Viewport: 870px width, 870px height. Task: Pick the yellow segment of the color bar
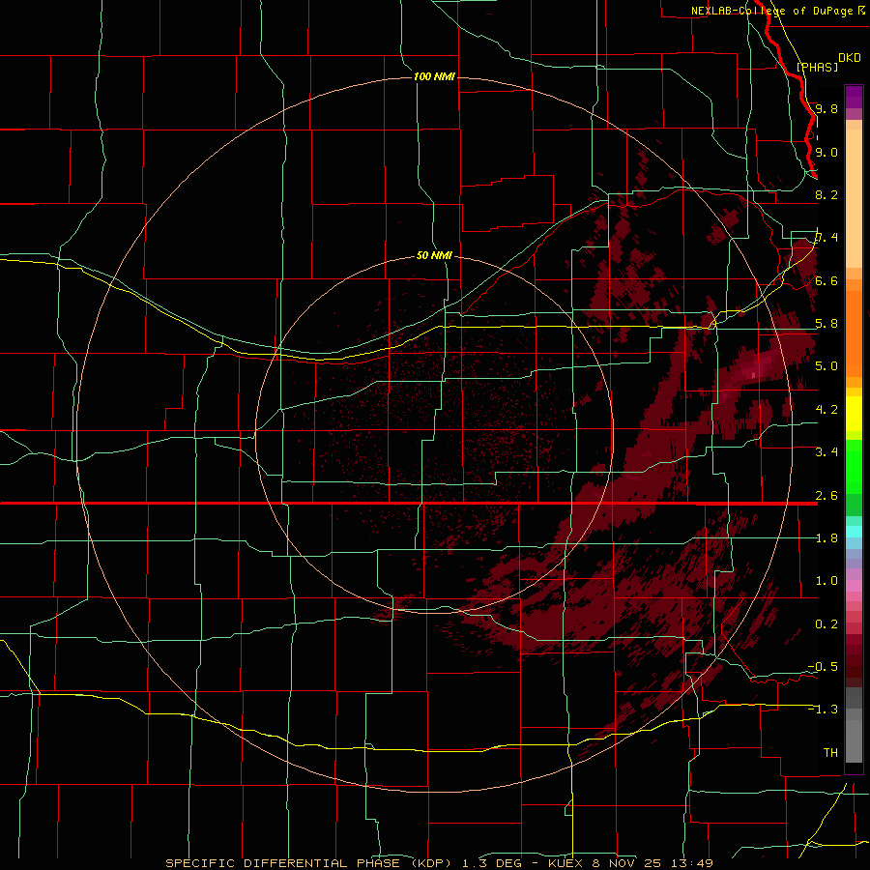[x=854, y=414]
